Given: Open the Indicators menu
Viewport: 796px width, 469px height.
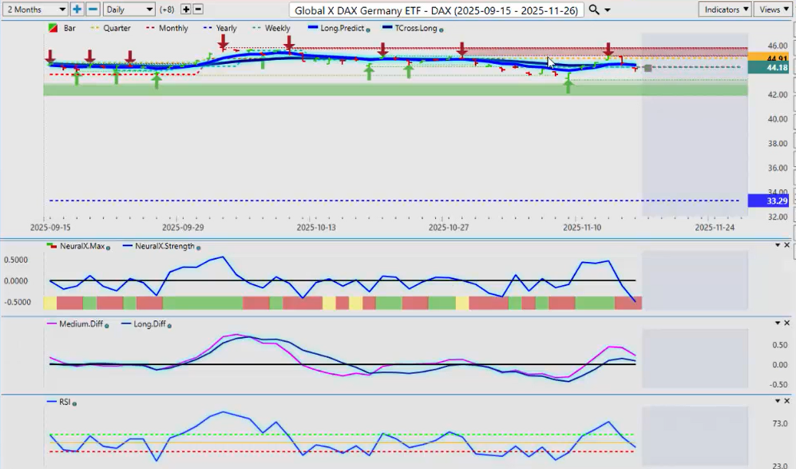Looking at the screenshot, I should pyautogui.click(x=724, y=10).
